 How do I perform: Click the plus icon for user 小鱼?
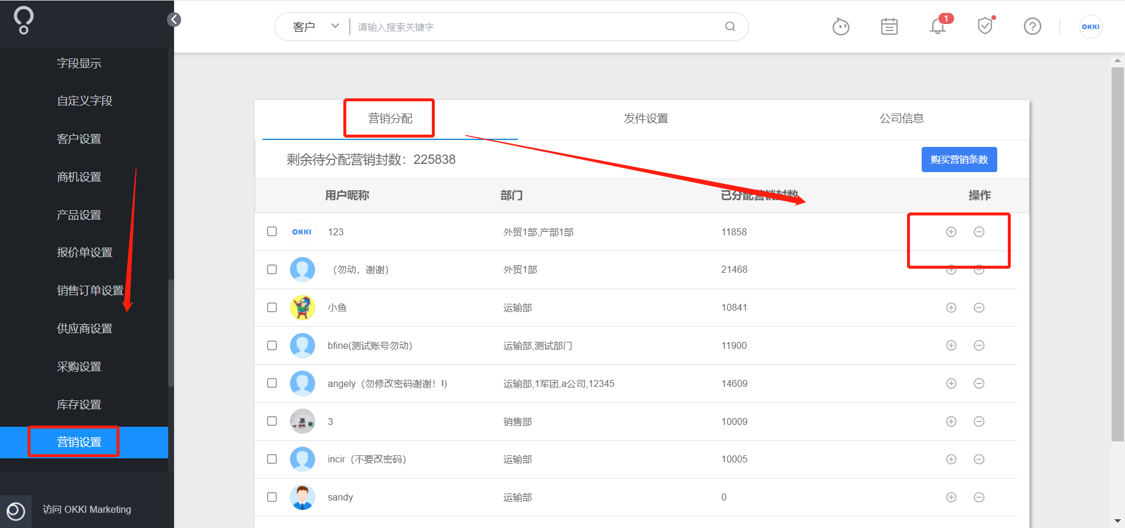pyautogui.click(x=951, y=307)
